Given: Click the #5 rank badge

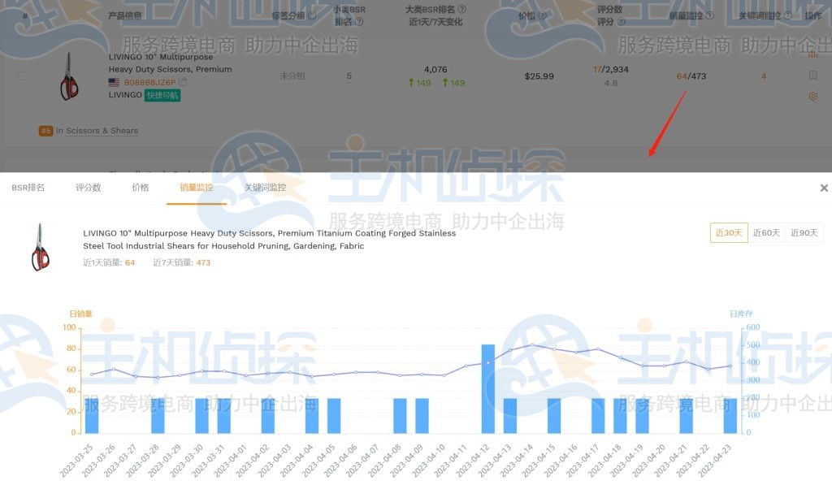Looking at the screenshot, I should pyautogui.click(x=45, y=131).
